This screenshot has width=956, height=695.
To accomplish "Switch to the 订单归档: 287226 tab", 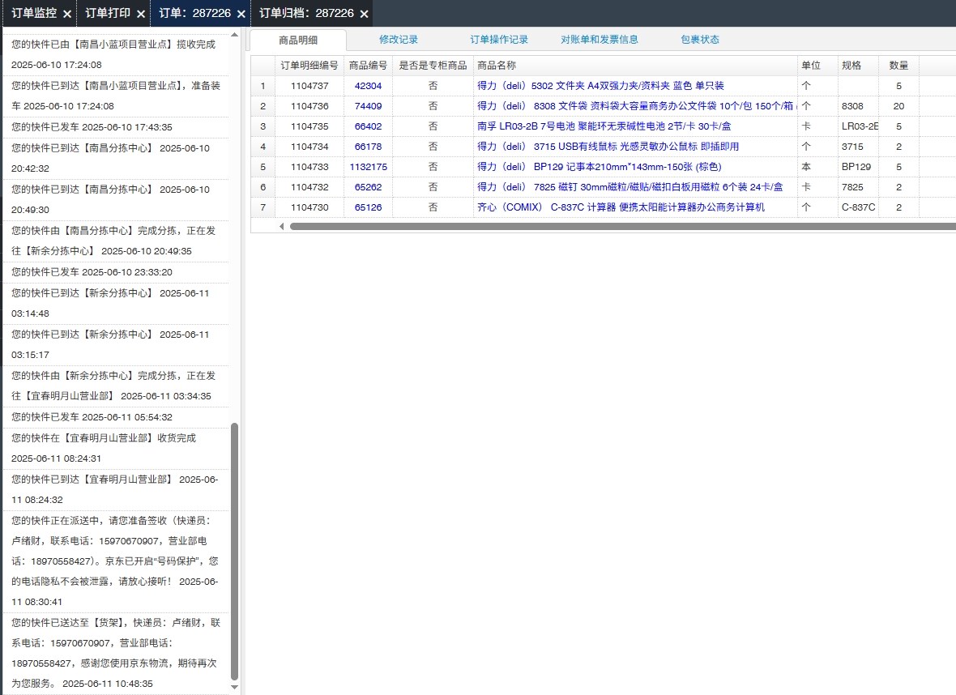I will [307, 13].
